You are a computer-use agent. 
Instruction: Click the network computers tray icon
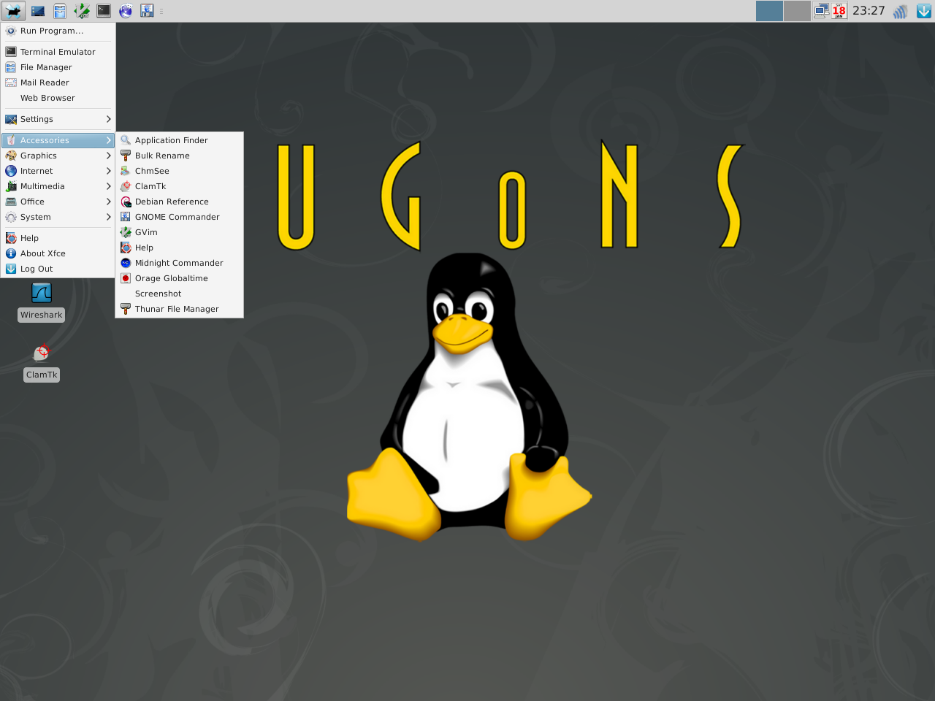(822, 11)
